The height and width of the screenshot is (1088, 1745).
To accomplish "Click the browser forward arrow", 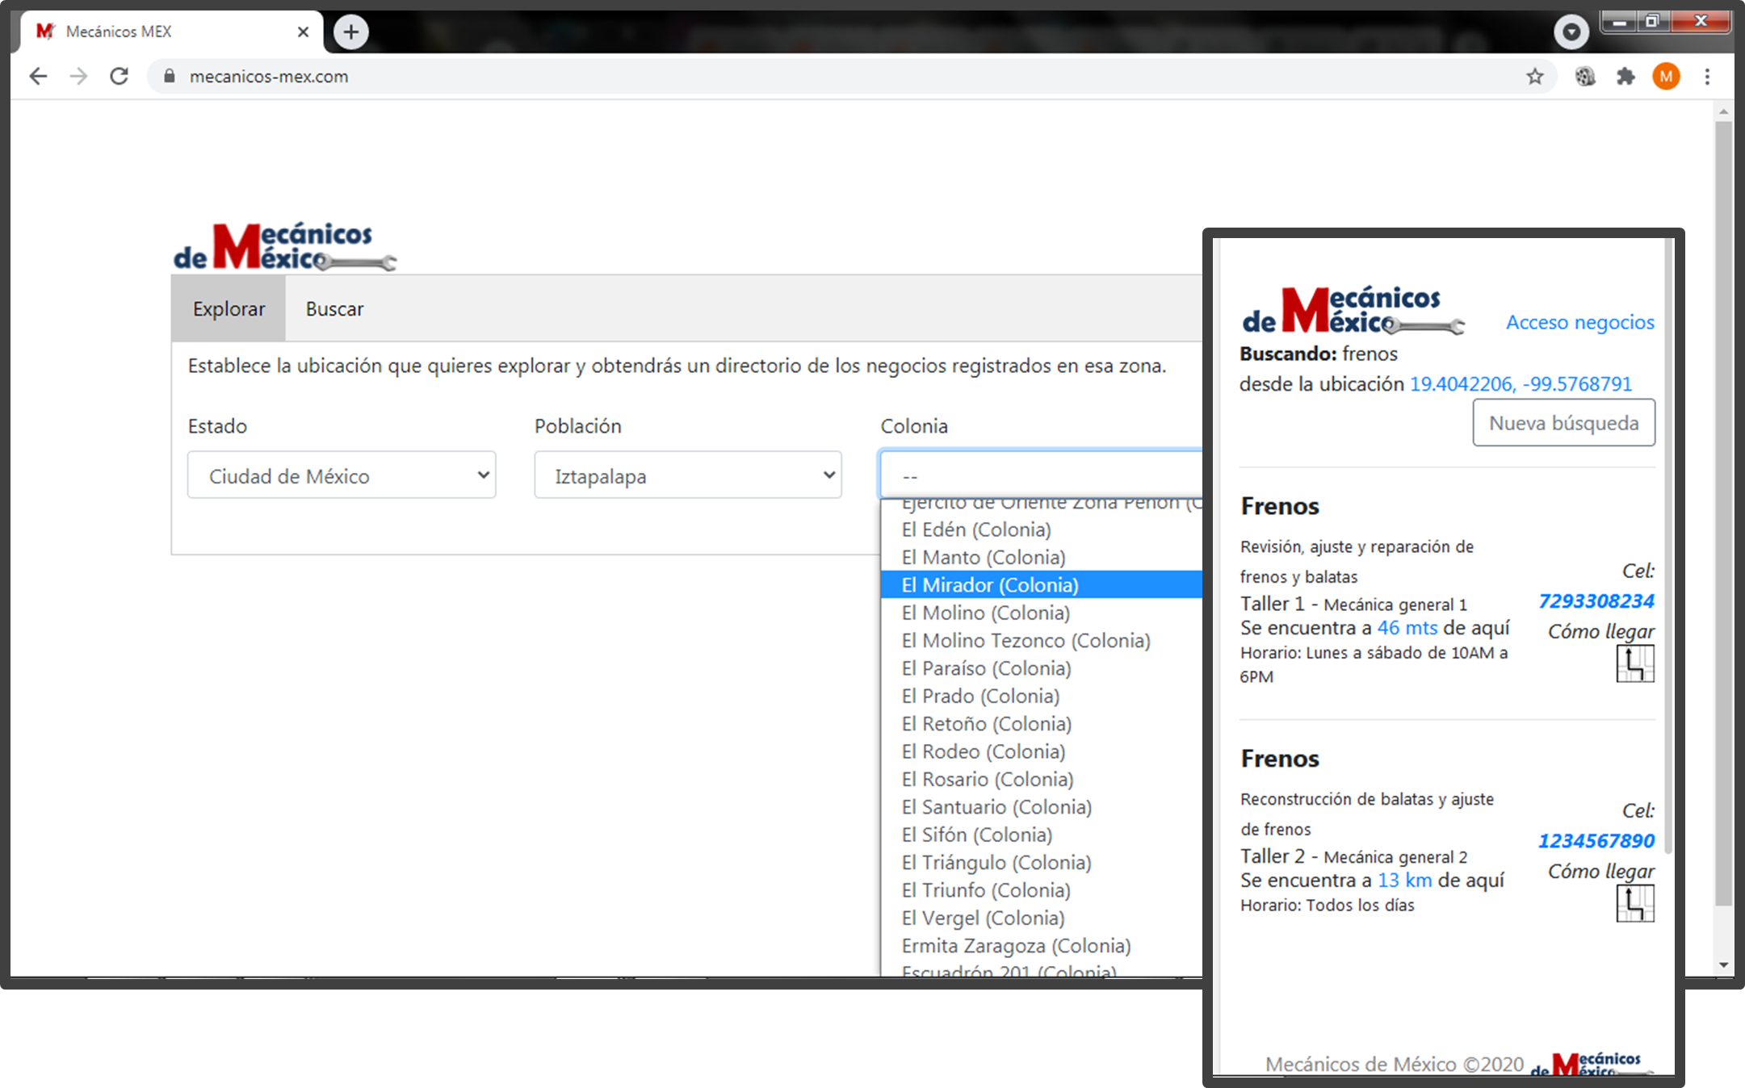I will (78, 77).
